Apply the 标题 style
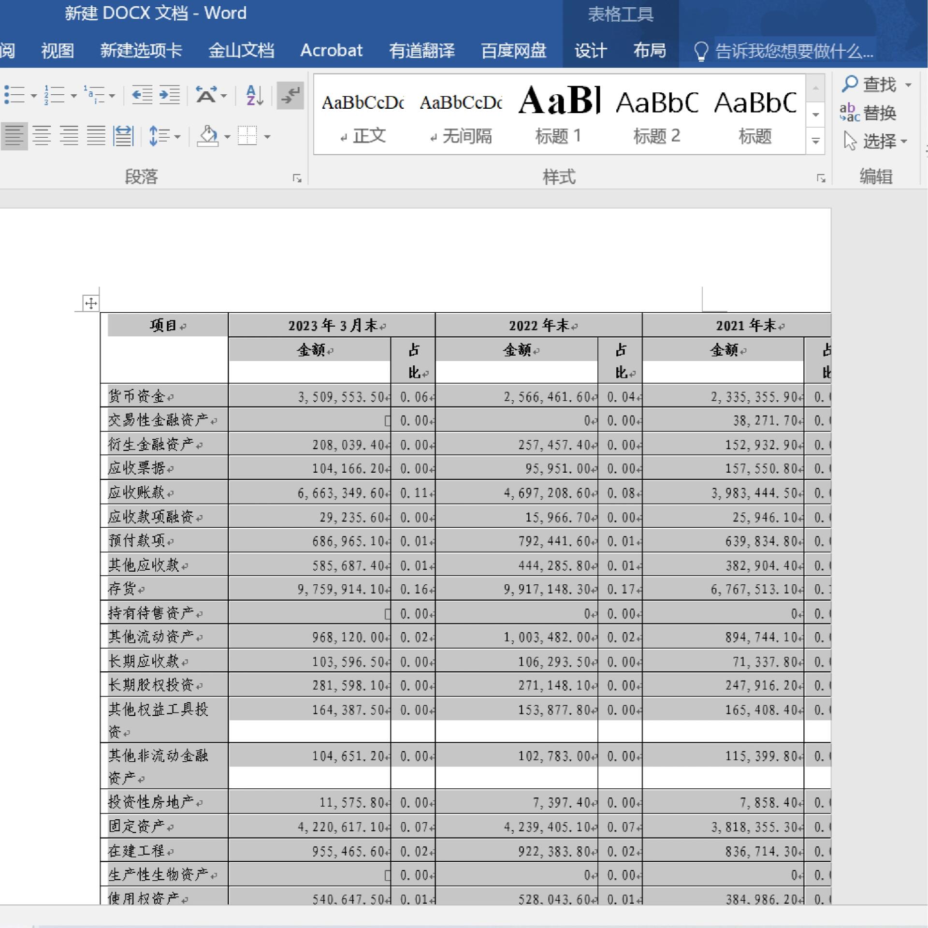Image resolution: width=928 pixels, height=928 pixels. (755, 115)
